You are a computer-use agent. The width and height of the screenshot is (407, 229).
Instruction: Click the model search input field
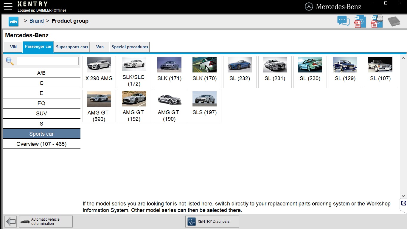[x=48, y=61]
